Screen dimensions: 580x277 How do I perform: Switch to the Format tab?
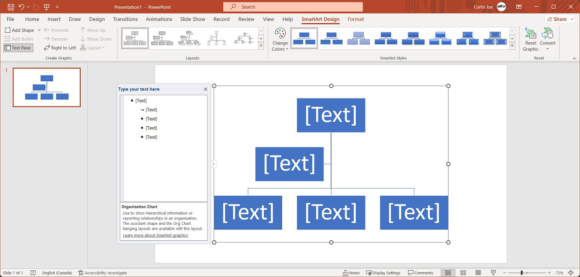click(x=356, y=19)
